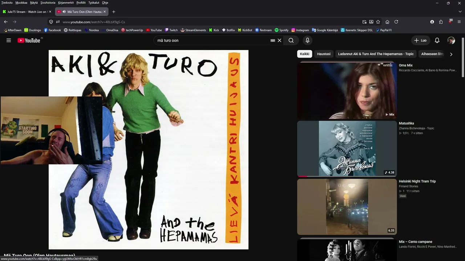Focus the YouTube search box
465x261 pixels.
[213, 41]
